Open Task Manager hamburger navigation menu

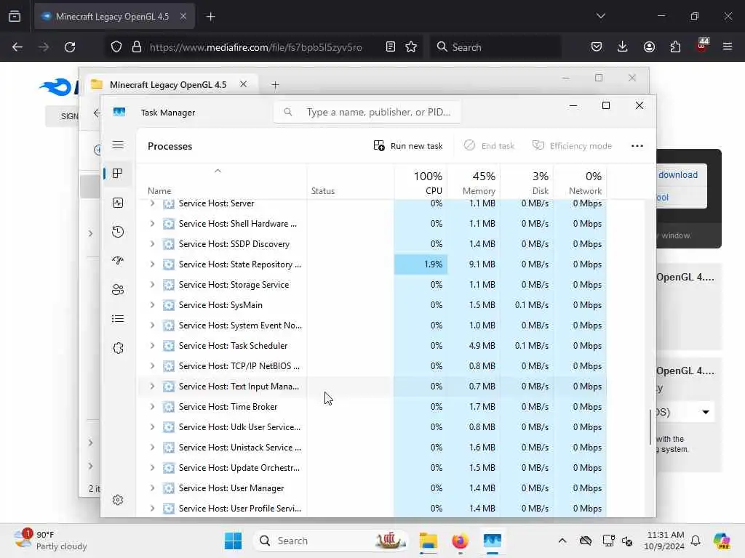[118, 145]
